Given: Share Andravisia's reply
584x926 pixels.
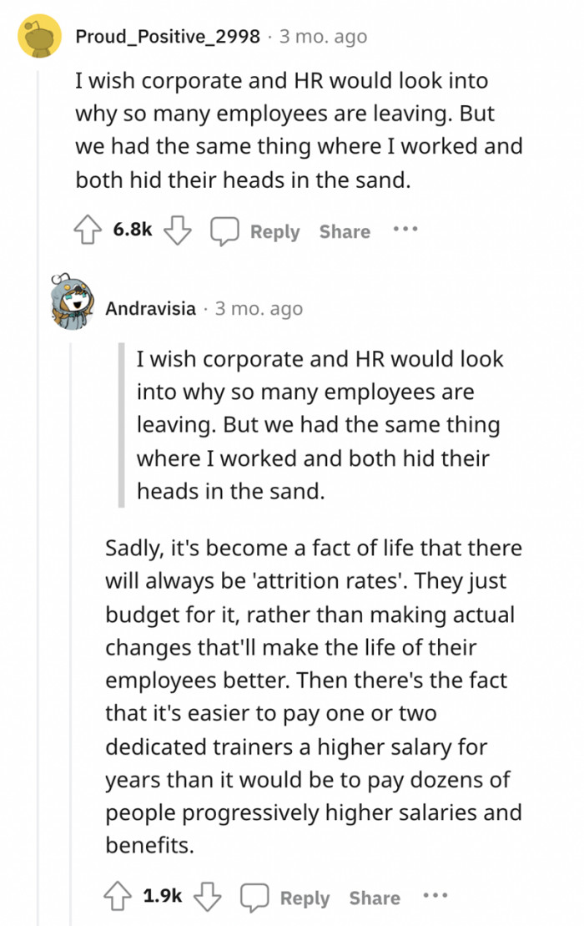Looking at the screenshot, I should pyautogui.click(x=374, y=897).
